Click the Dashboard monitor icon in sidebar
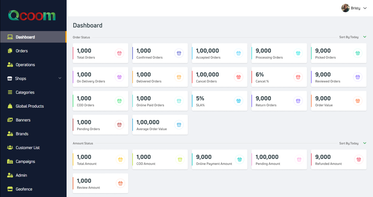 (10, 37)
